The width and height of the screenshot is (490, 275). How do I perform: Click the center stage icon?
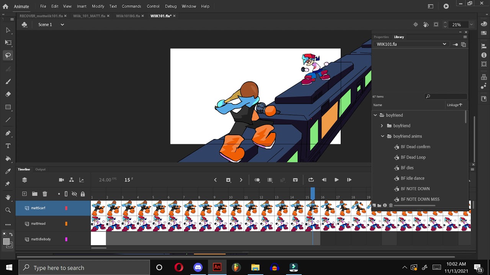pos(416,24)
